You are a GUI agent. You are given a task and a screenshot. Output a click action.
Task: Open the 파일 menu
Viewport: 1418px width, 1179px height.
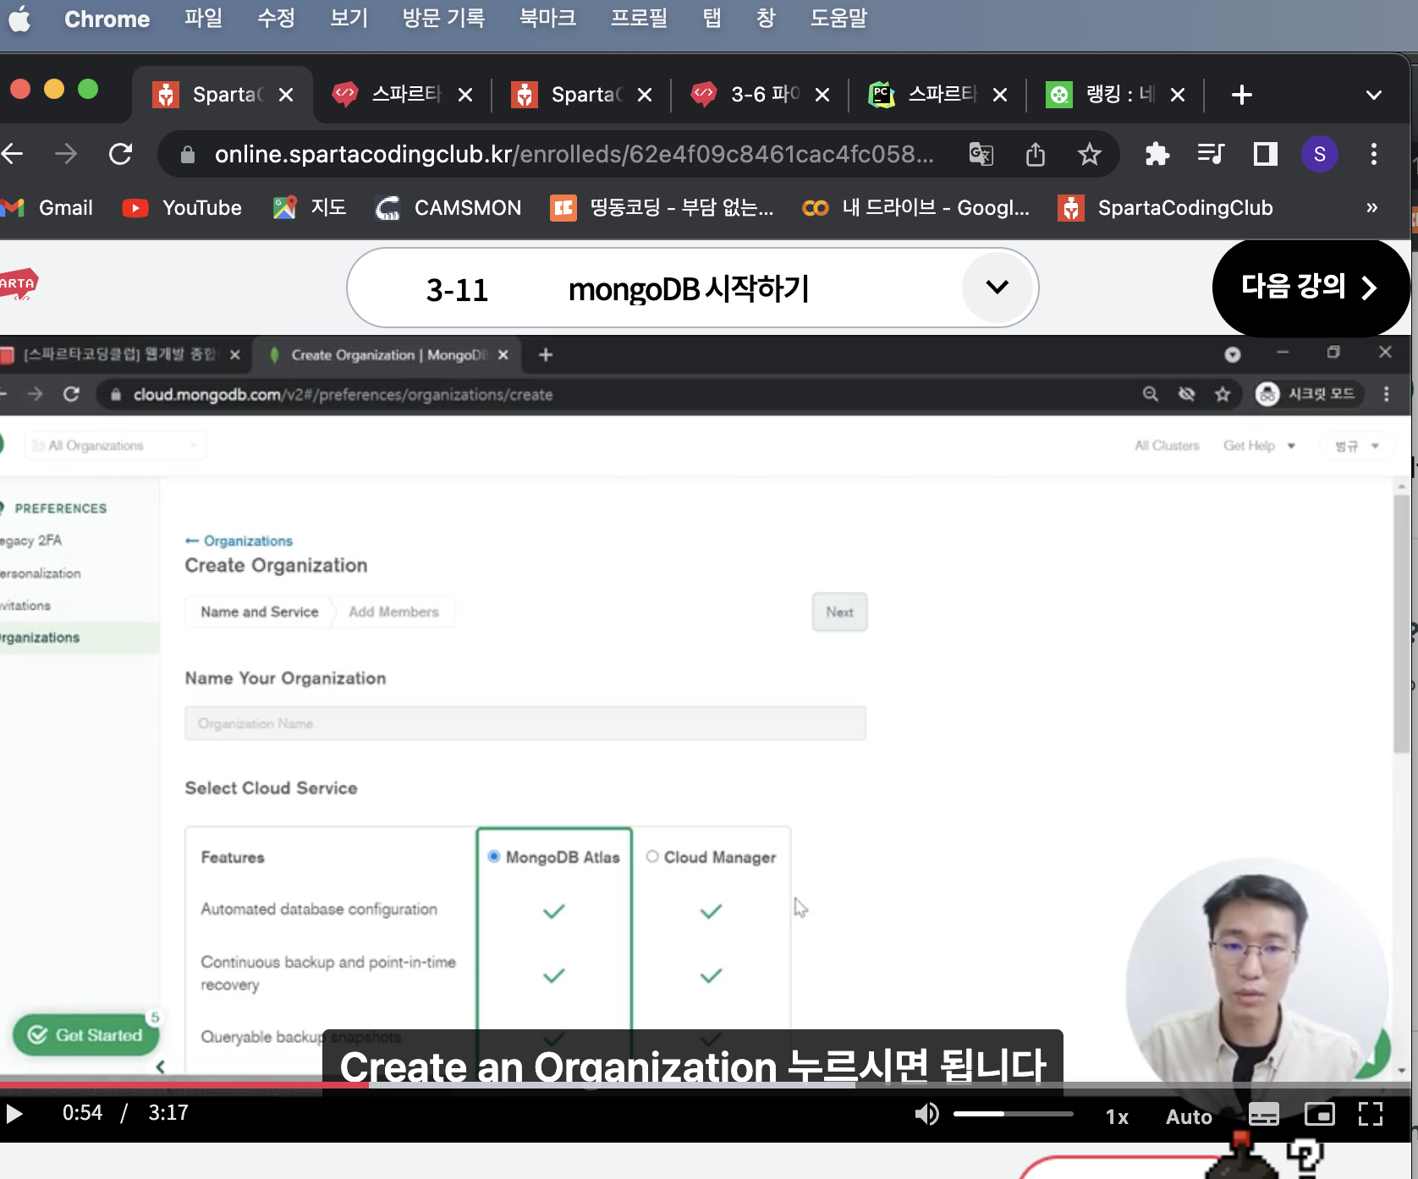tap(203, 19)
